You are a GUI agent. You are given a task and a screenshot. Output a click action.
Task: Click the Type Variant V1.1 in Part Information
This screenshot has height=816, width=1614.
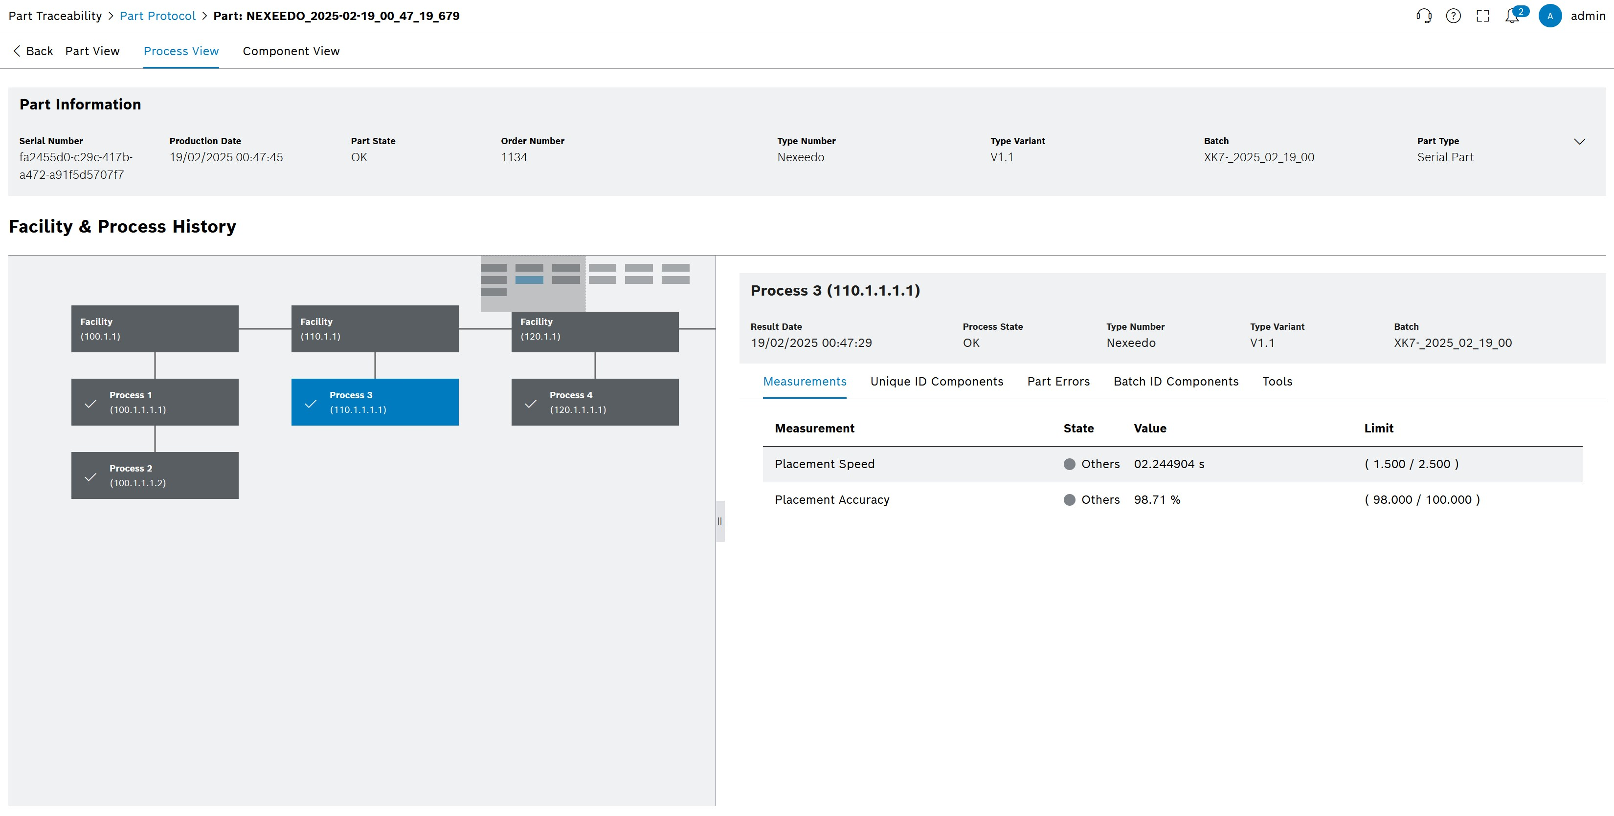pos(1002,158)
